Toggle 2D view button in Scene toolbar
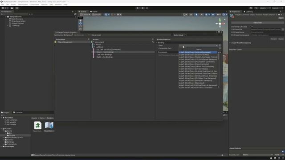Image resolution: width=285 pixels, height=160 pixels. [x=191, y=15]
